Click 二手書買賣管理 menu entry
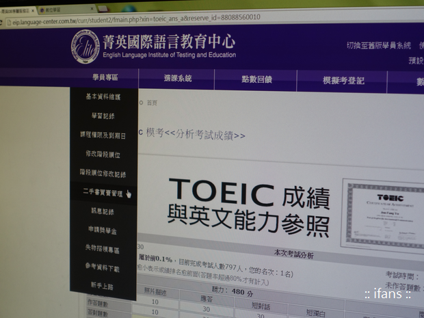 (x=103, y=193)
